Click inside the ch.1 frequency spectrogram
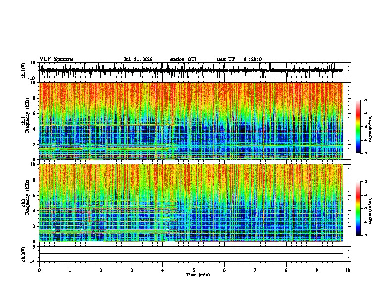Screen dimensions: 392x303 pos(191,121)
